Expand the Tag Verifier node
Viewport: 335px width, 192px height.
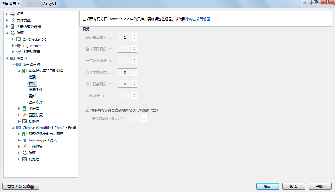coord(13,45)
